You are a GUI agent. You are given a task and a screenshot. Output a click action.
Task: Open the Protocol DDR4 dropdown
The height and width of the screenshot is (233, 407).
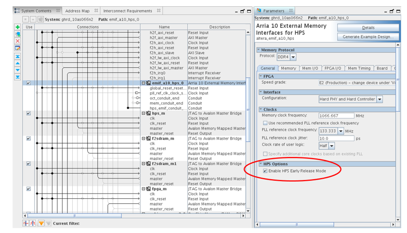(293, 57)
